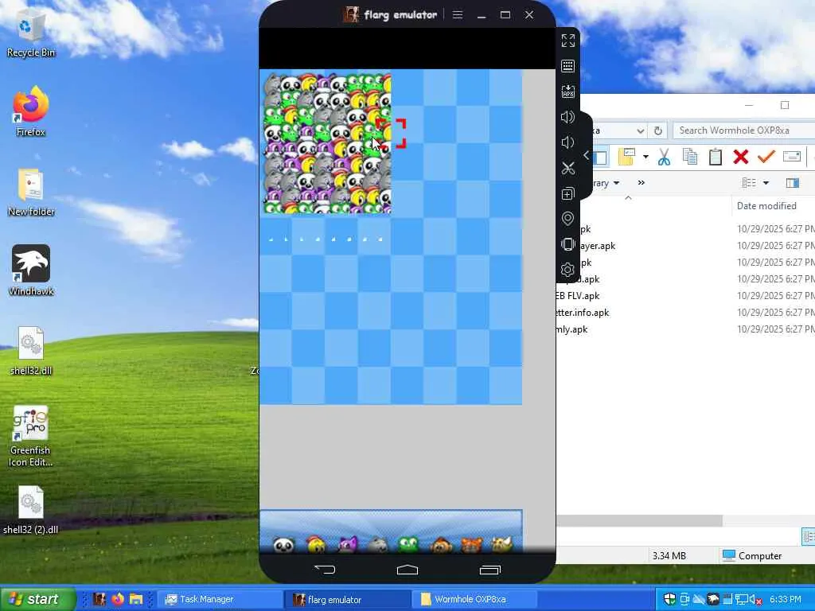Click the install APK icon
This screenshot has width=815, height=611.
pyautogui.click(x=568, y=91)
